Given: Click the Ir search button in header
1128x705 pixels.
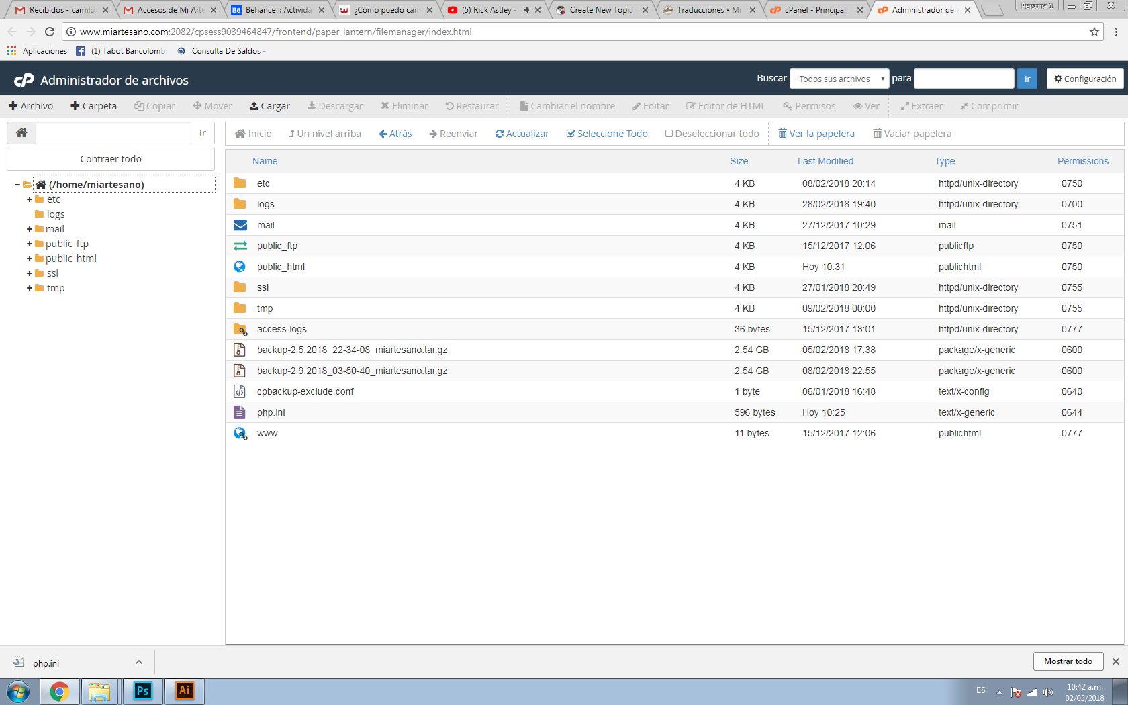Looking at the screenshot, I should coord(1027,79).
